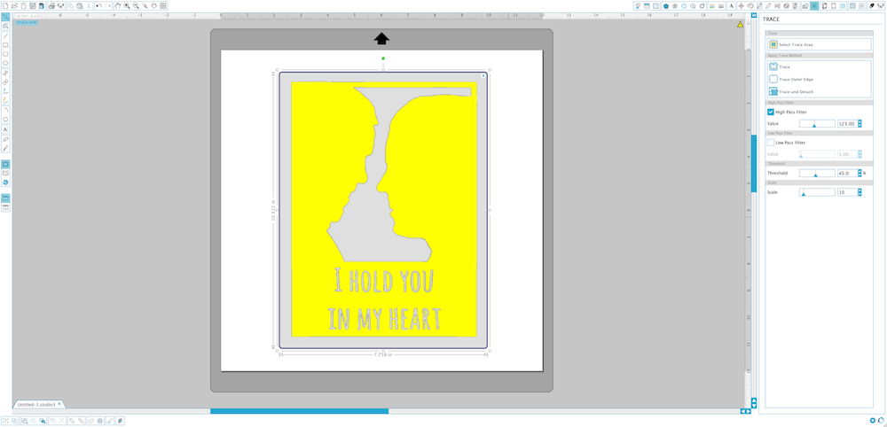This screenshot has height=427, width=887.
Task: Step the Threshold value spinner
Action: tap(860, 174)
